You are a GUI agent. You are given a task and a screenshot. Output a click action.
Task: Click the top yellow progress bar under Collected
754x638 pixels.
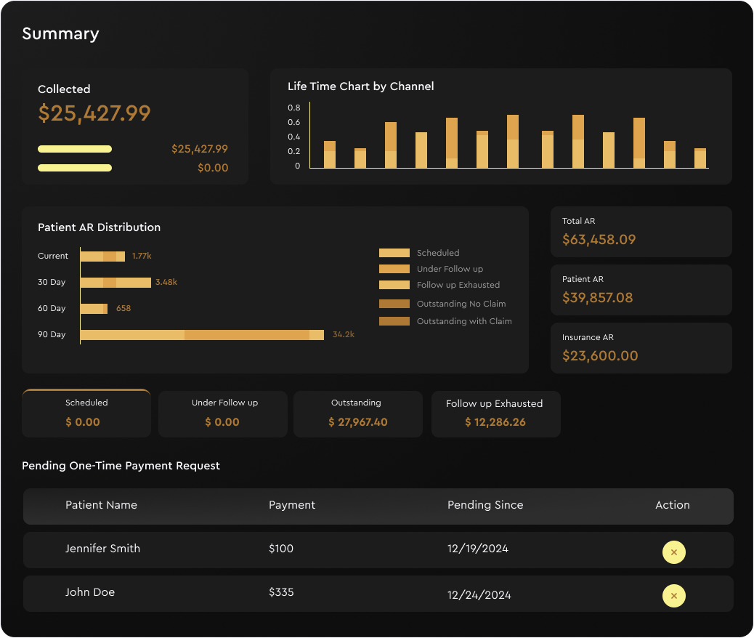pyautogui.click(x=75, y=149)
